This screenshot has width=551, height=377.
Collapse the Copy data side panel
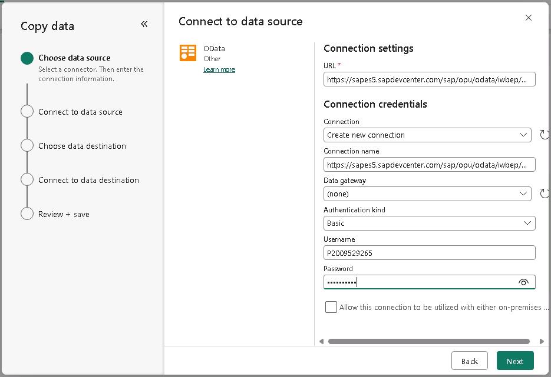pyautogui.click(x=144, y=24)
